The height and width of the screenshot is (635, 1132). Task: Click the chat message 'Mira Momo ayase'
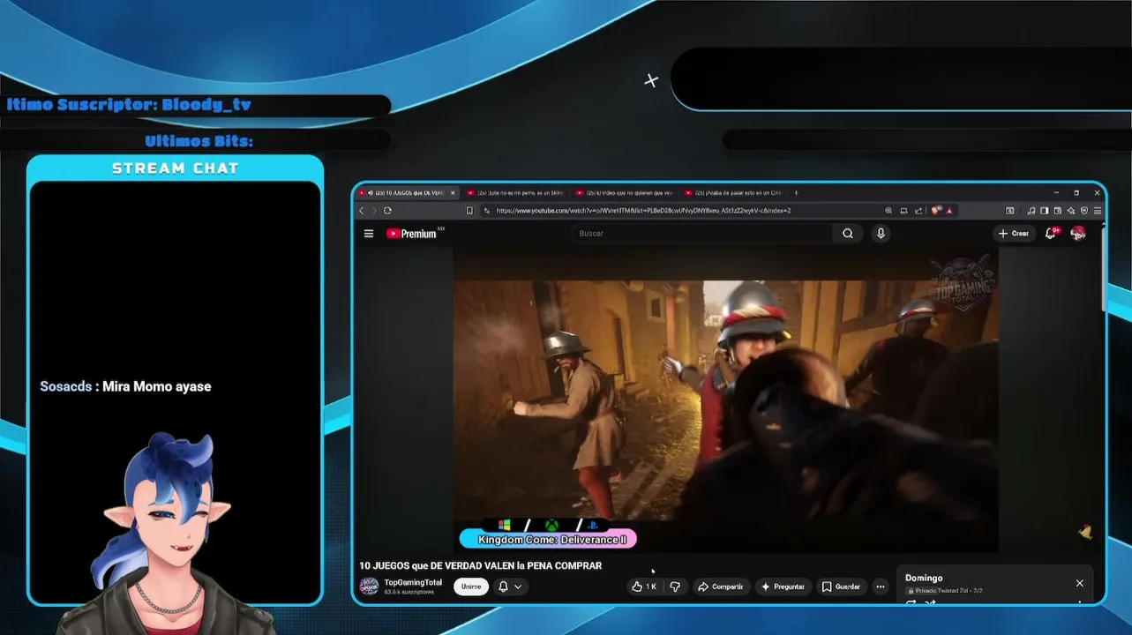click(x=157, y=386)
